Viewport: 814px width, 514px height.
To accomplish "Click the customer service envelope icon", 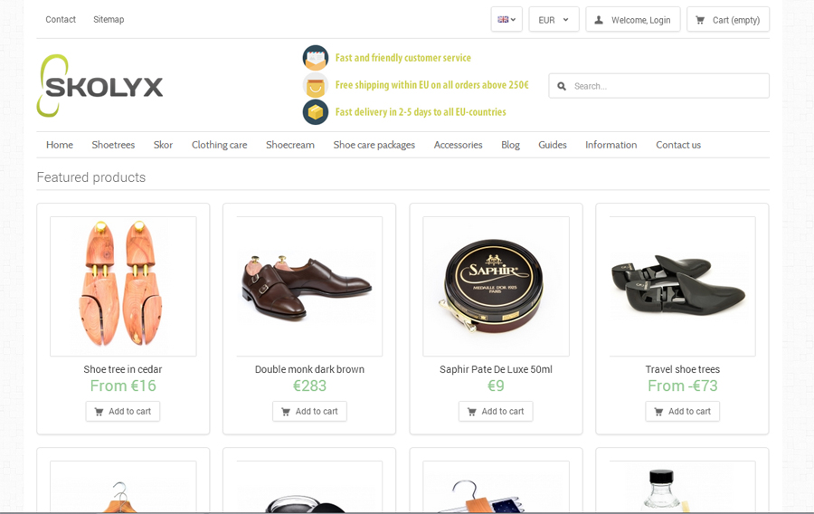I will click(x=316, y=58).
